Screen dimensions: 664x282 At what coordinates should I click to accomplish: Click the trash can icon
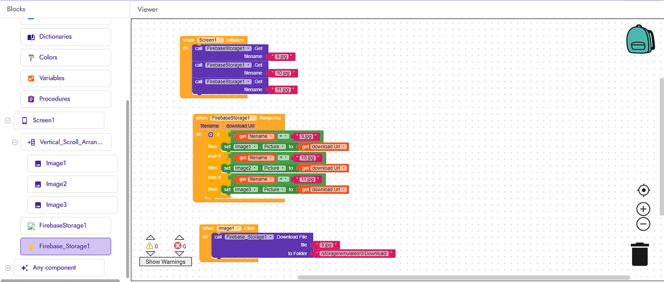(x=640, y=254)
